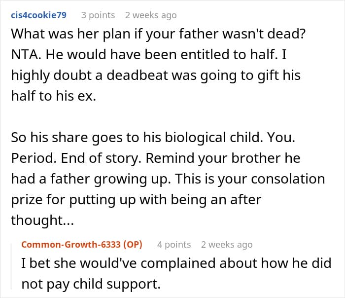Click the 'Remind your brother he' line

coord(223,158)
